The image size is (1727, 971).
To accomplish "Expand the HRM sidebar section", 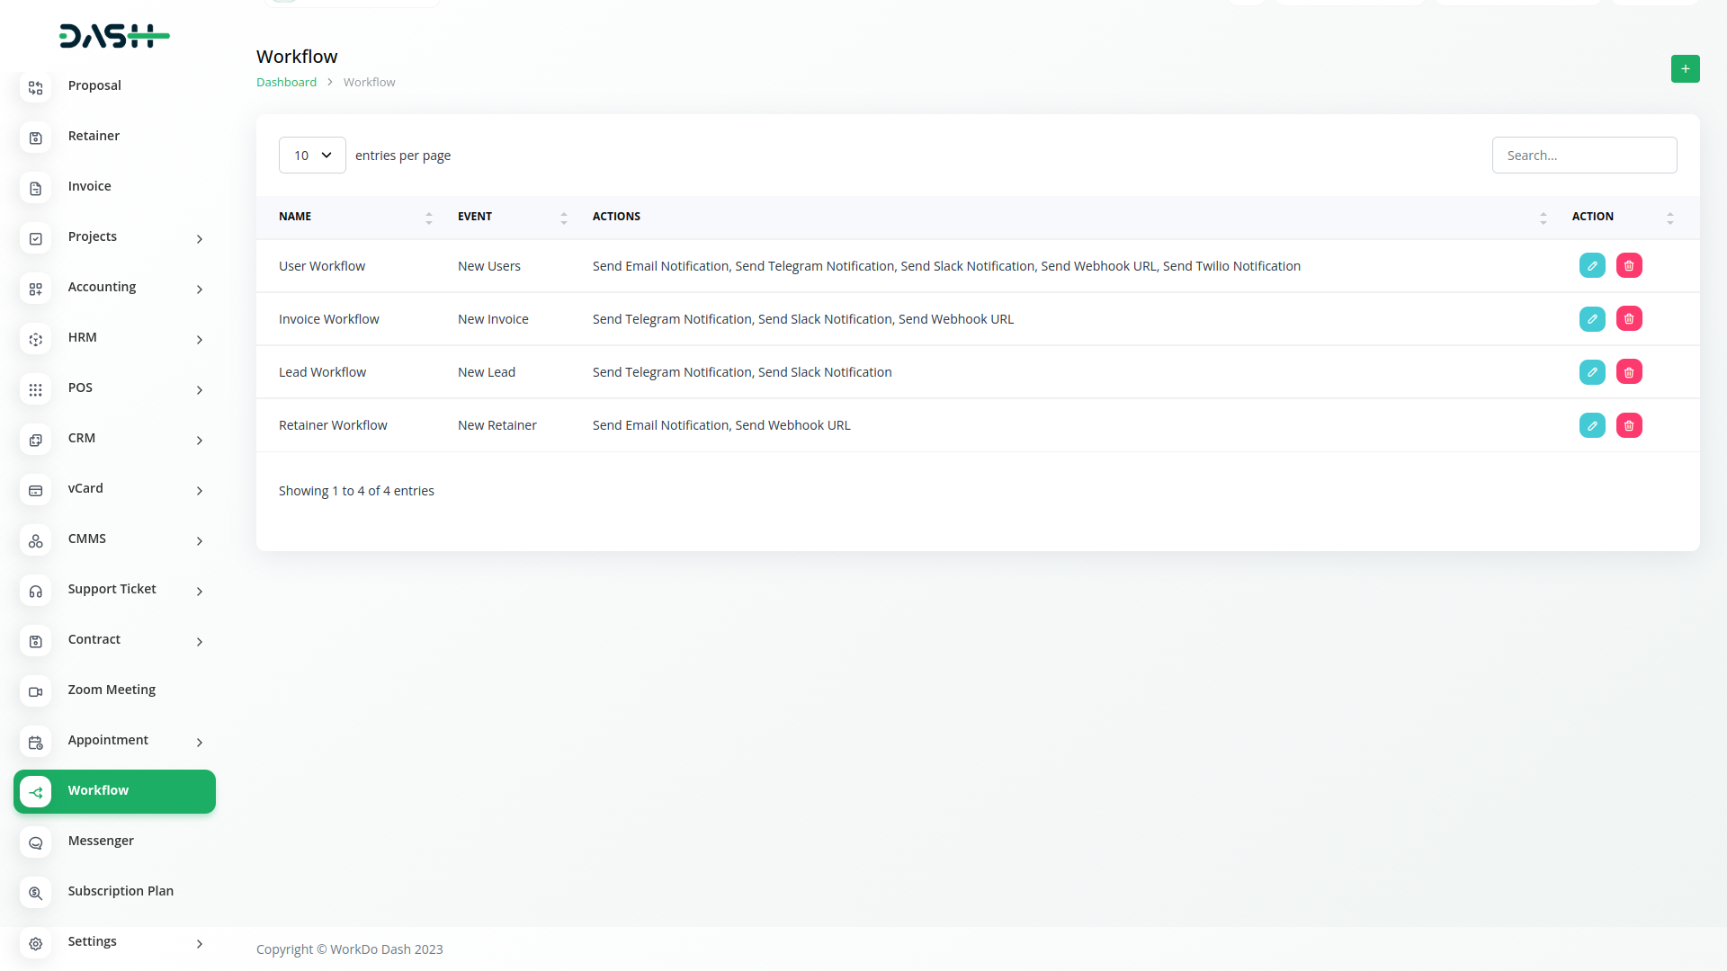I will pos(200,339).
